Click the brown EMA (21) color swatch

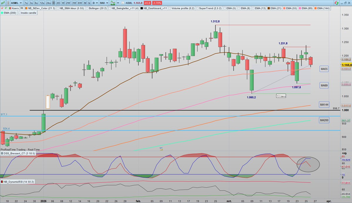269,8
